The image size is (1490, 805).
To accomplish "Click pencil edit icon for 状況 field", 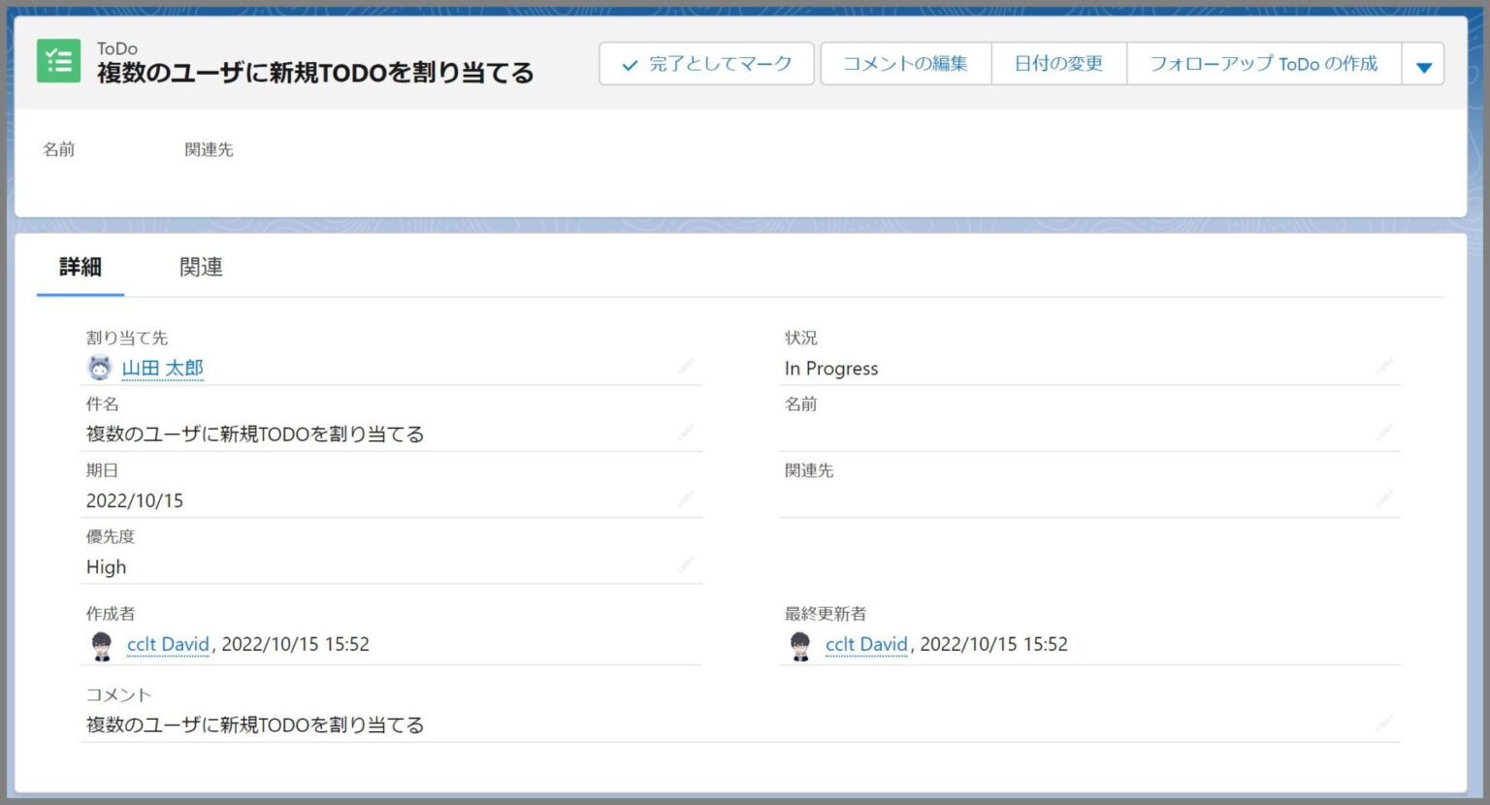I will tap(1384, 367).
